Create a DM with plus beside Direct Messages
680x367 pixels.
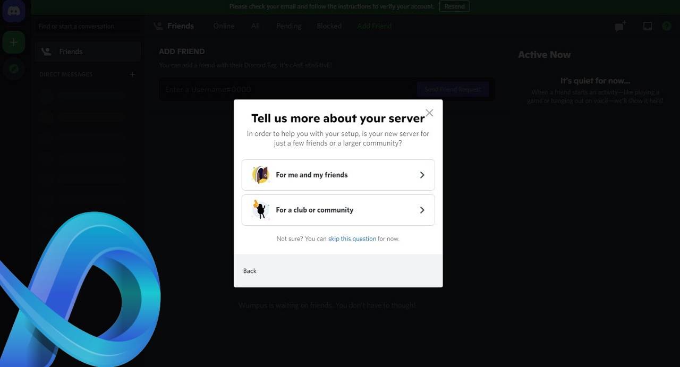point(132,74)
